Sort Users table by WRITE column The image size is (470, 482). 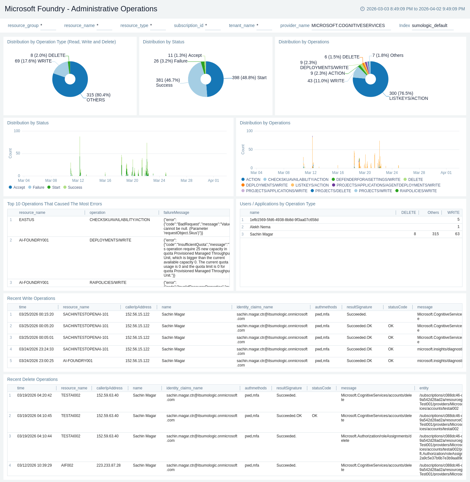453,213
